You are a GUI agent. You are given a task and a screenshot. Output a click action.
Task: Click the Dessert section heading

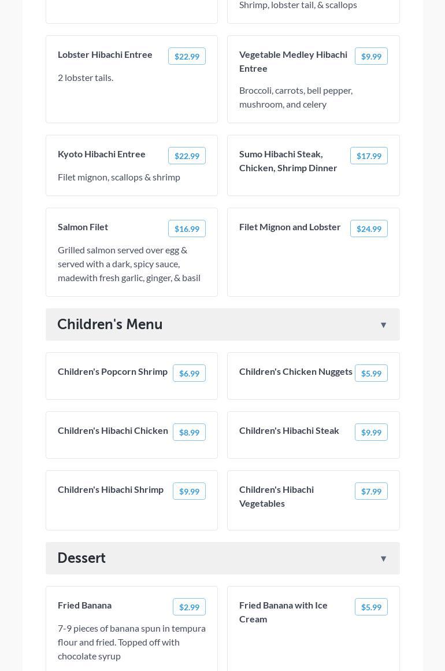point(81,558)
